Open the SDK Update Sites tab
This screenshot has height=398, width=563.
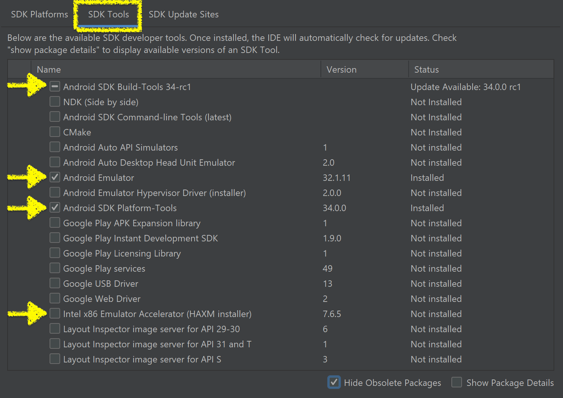(184, 14)
